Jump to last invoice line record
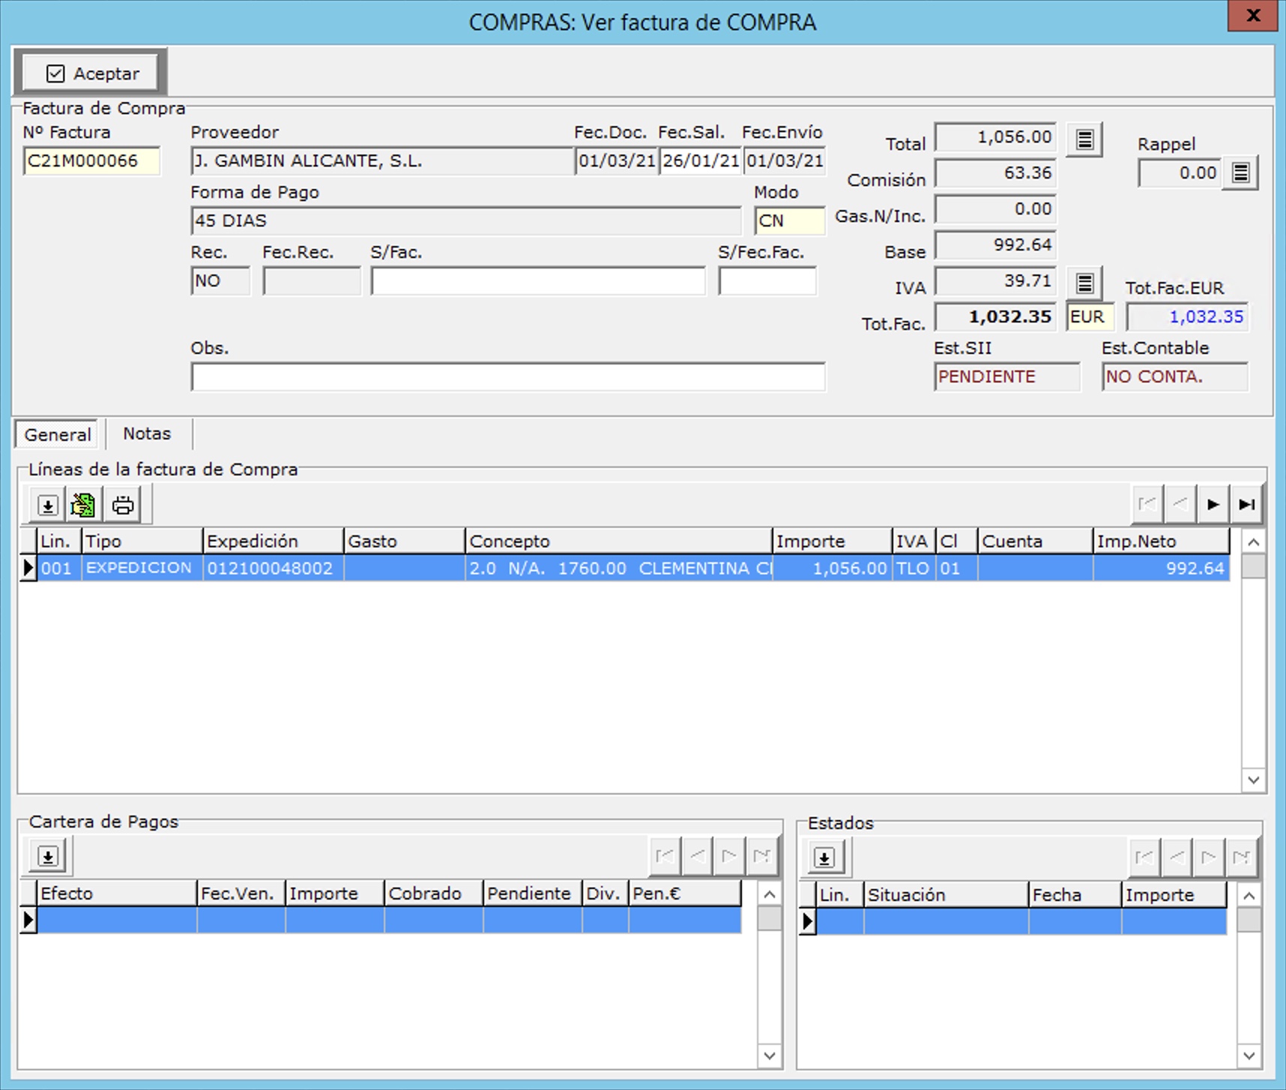1286x1090 pixels. [1246, 505]
